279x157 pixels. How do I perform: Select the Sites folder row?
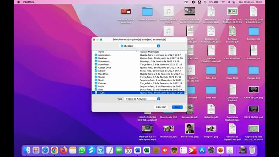[139, 89]
